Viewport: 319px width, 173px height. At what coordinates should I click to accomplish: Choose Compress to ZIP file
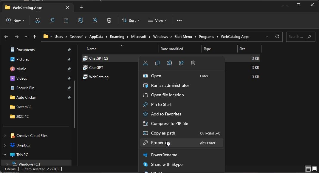coord(170,123)
